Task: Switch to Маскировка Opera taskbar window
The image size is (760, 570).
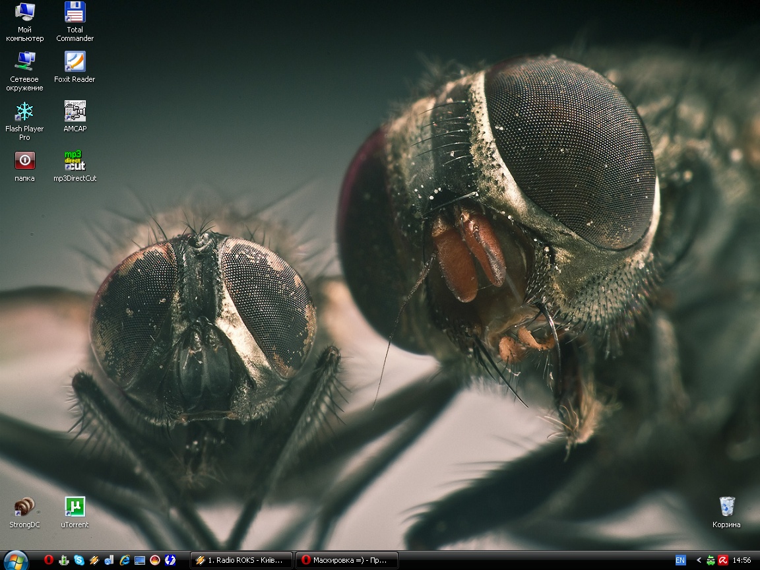Action: click(346, 560)
